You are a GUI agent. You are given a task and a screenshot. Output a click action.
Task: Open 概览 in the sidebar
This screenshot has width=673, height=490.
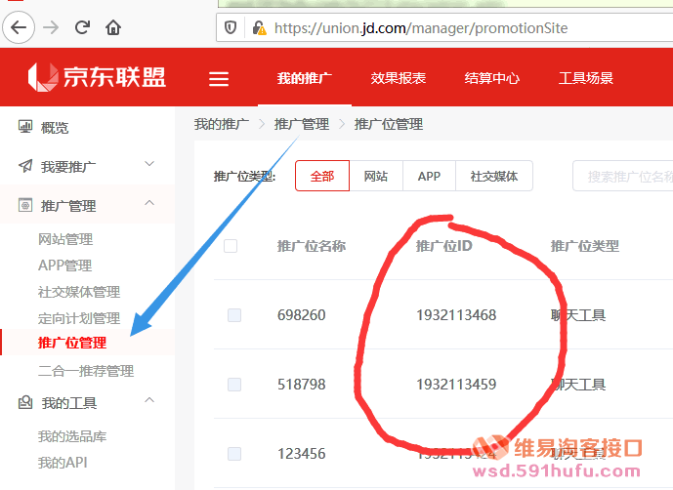[55, 128]
